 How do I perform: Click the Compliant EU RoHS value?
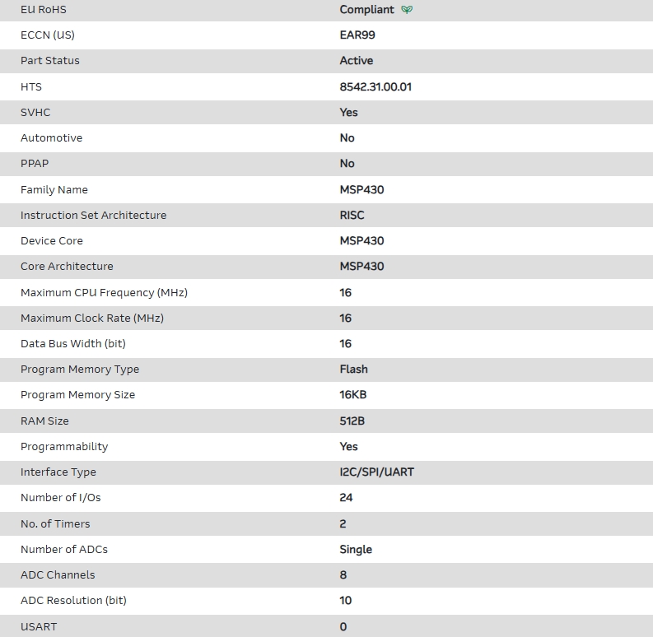coord(366,10)
